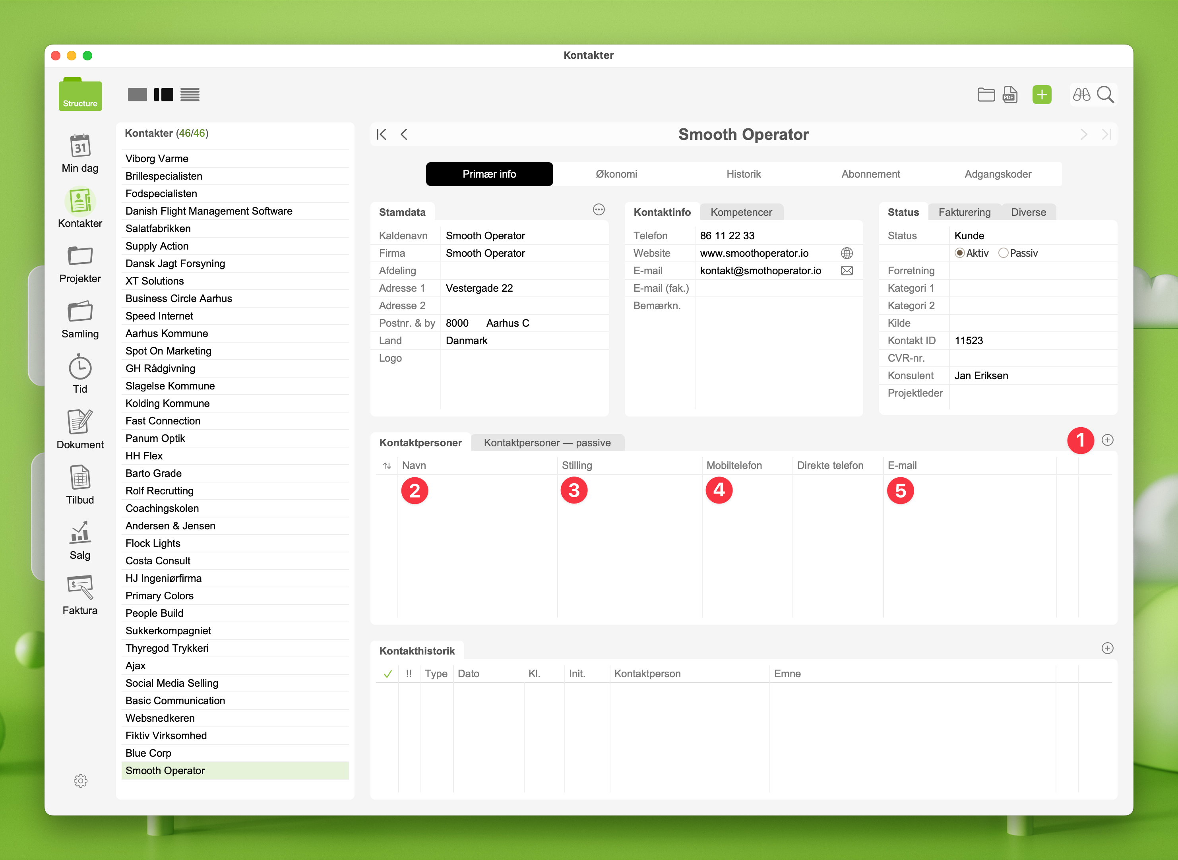The image size is (1178, 860).
Task: Send email via envelope icon
Action: click(x=847, y=271)
